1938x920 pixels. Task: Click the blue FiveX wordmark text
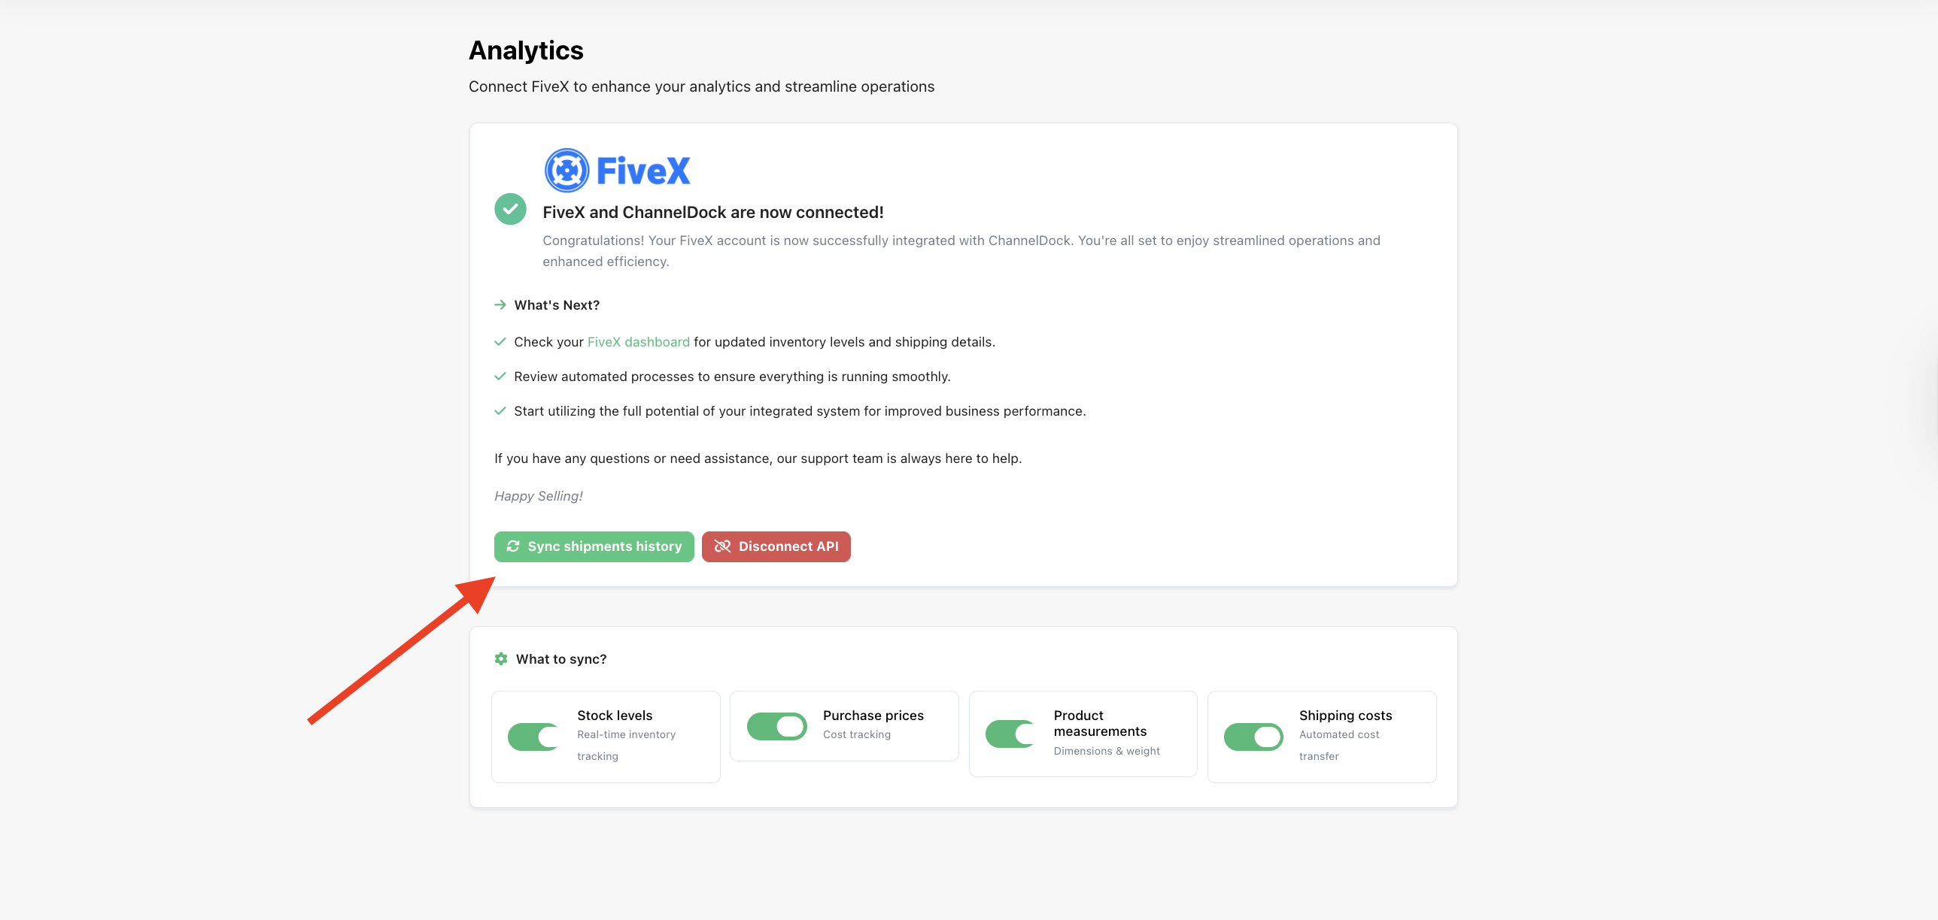643,171
